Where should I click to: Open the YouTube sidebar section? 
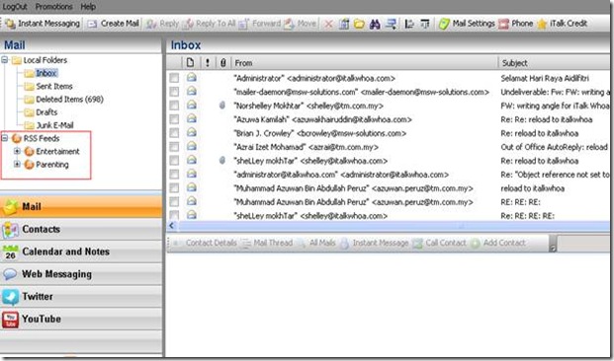81,320
